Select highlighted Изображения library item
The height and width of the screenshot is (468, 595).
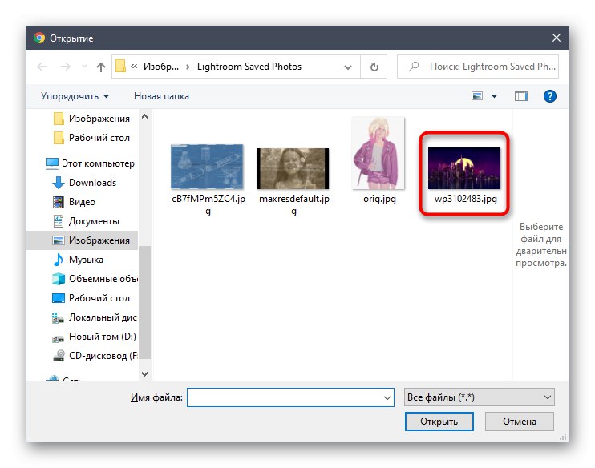click(83, 240)
